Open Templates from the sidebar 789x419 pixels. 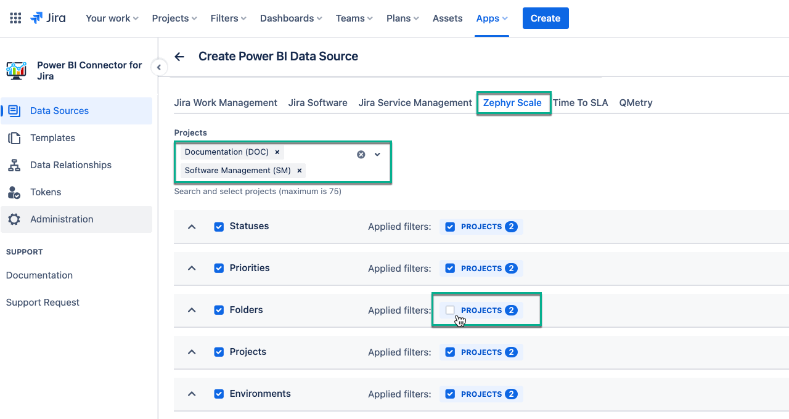52,138
